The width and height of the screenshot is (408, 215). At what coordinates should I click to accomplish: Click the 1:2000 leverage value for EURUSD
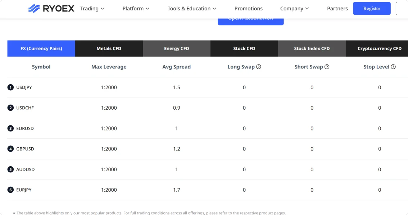click(x=109, y=128)
